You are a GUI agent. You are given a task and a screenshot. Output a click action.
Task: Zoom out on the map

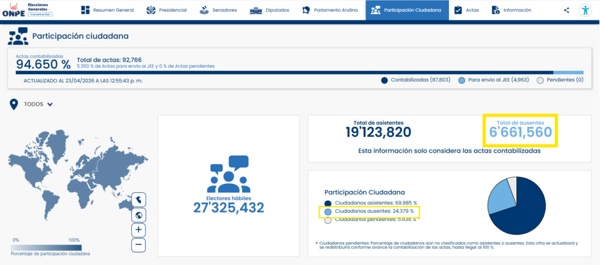click(139, 245)
